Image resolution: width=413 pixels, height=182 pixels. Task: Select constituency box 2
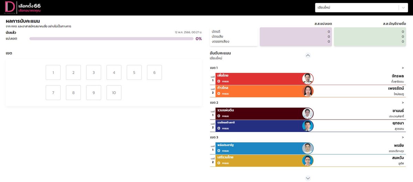pyautogui.click(x=73, y=73)
